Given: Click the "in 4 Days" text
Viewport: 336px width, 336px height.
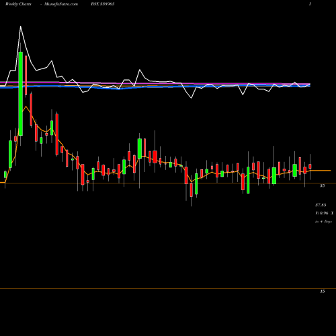Looking at the screenshot, I should pyautogui.click(x=323, y=222).
